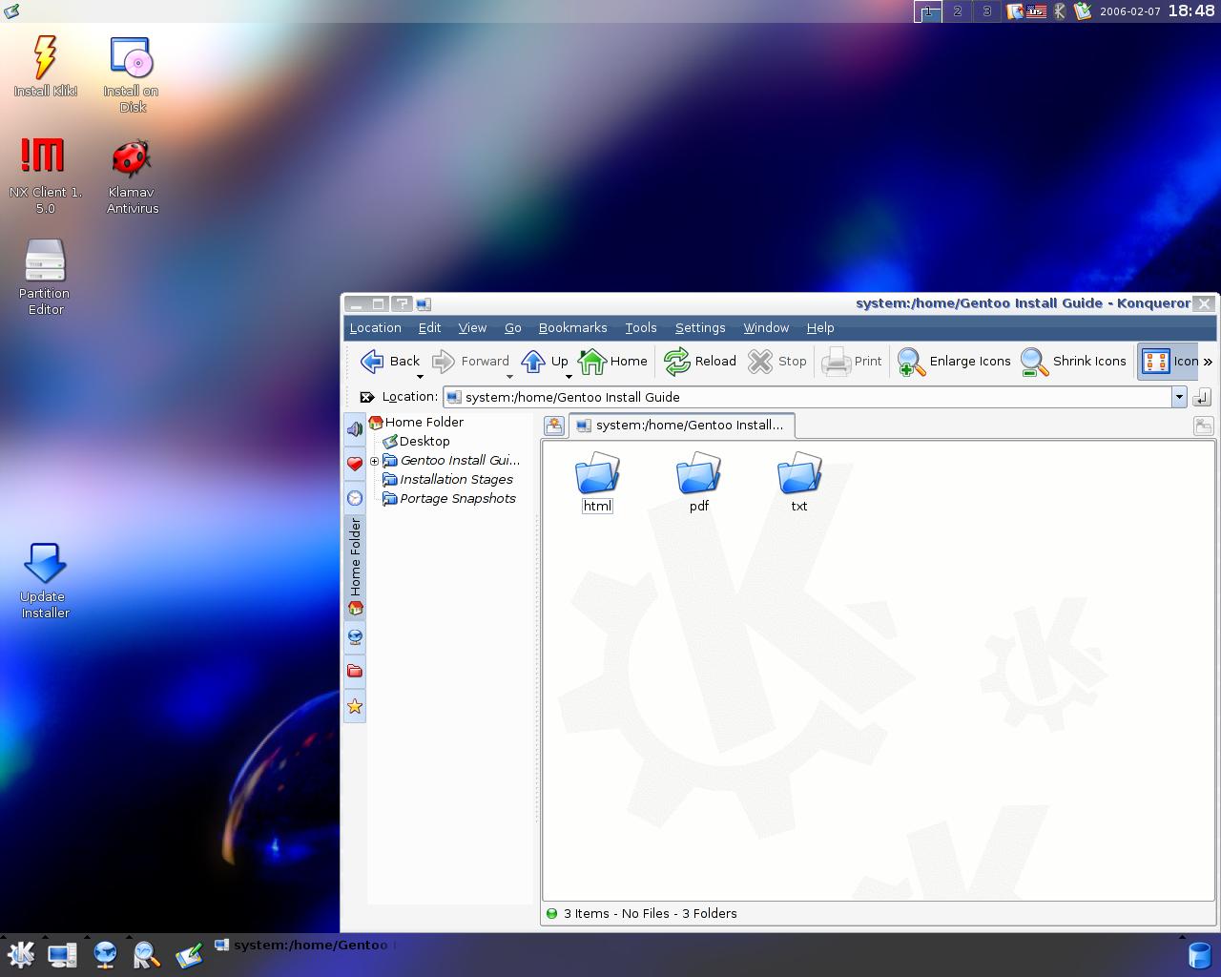1221x977 pixels.
Task: Open the Window menu
Action: 766,327
